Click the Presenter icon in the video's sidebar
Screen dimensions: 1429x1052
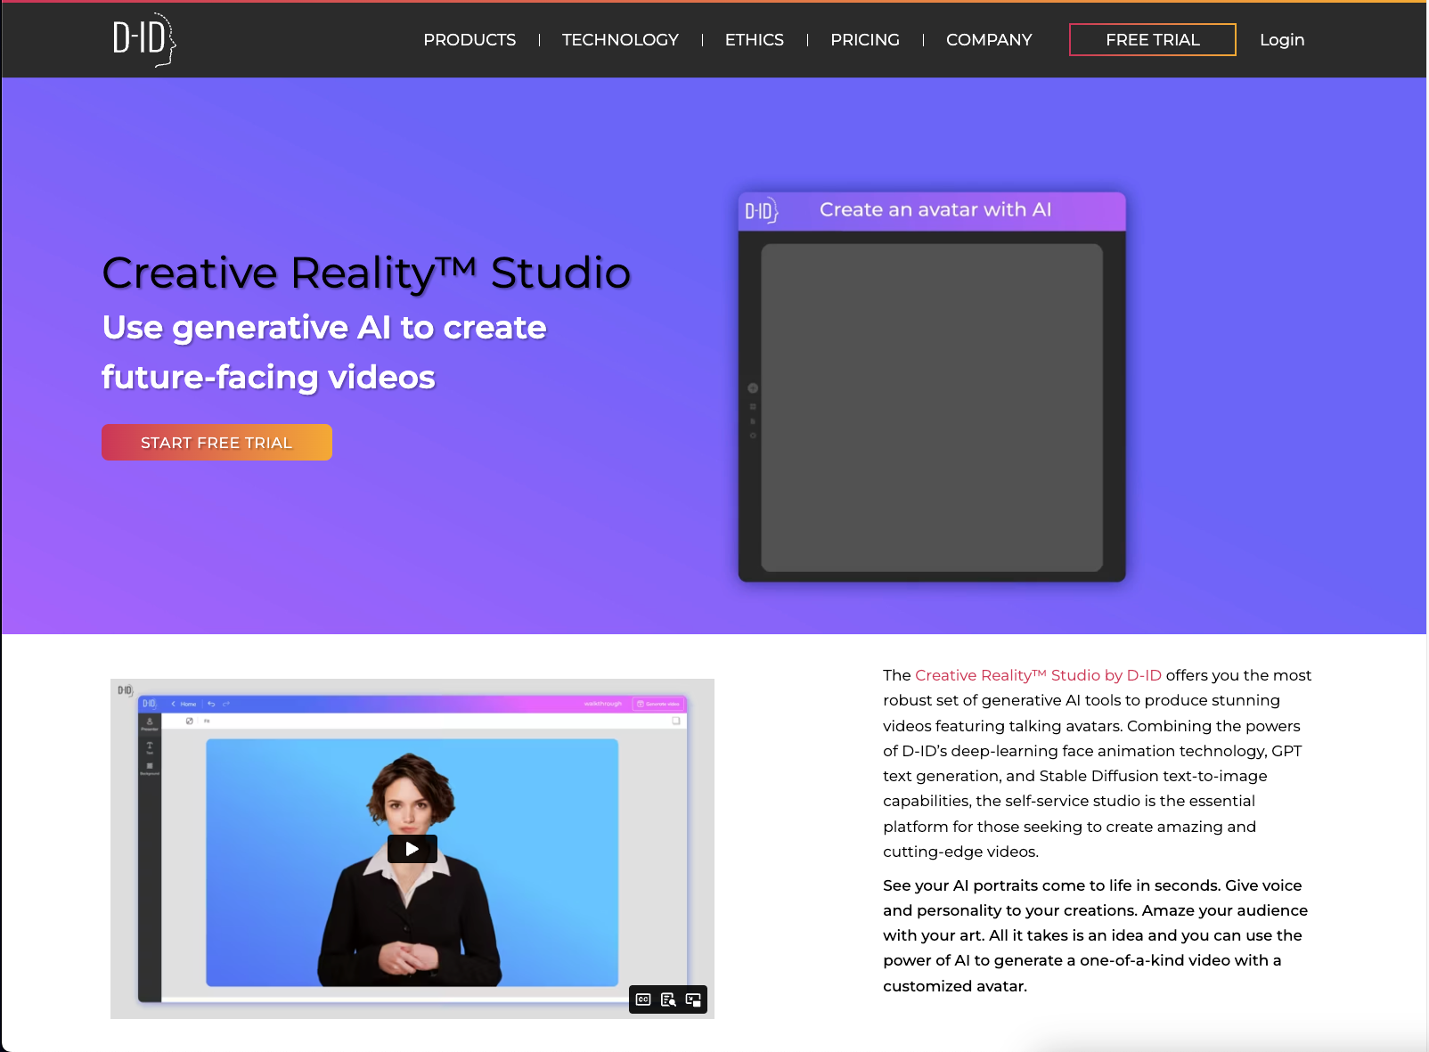pyautogui.click(x=150, y=723)
